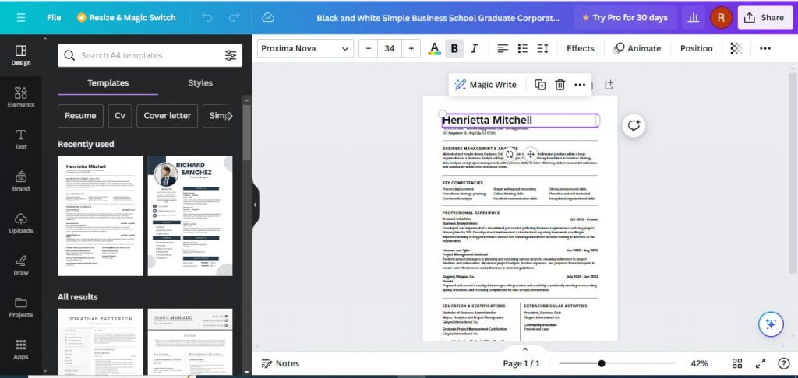Click Try Pro for 30 days
Viewport: 798px width, 378px height.
(623, 17)
